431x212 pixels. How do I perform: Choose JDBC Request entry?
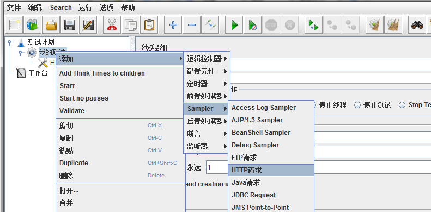pyautogui.click(x=271, y=195)
